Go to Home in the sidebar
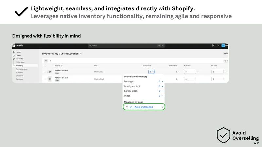Screen dimensions: 262x147 (x=18, y=52)
